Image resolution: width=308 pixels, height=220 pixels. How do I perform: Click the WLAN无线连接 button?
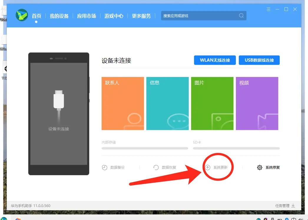(215, 60)
